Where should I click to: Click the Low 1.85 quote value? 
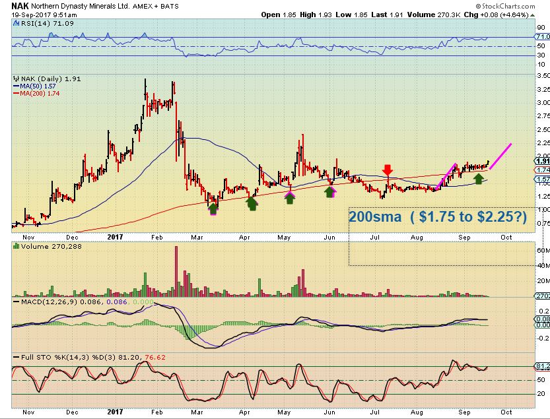pos(351,15)
